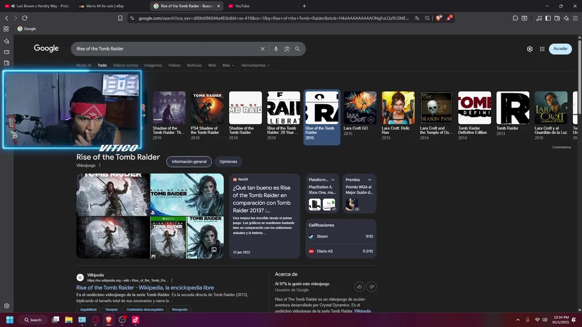The image size is (582, 327).
Task: Open Brave Rewards triangle icon
Action: coord(449,18)
